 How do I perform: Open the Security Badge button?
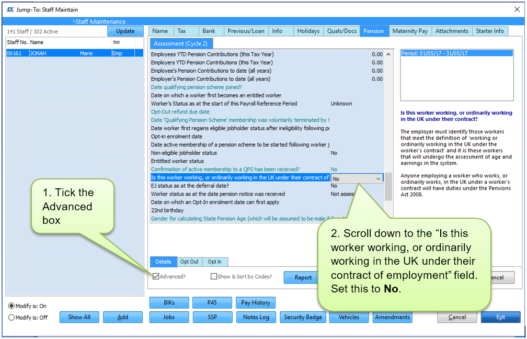[x=303, y=317]
